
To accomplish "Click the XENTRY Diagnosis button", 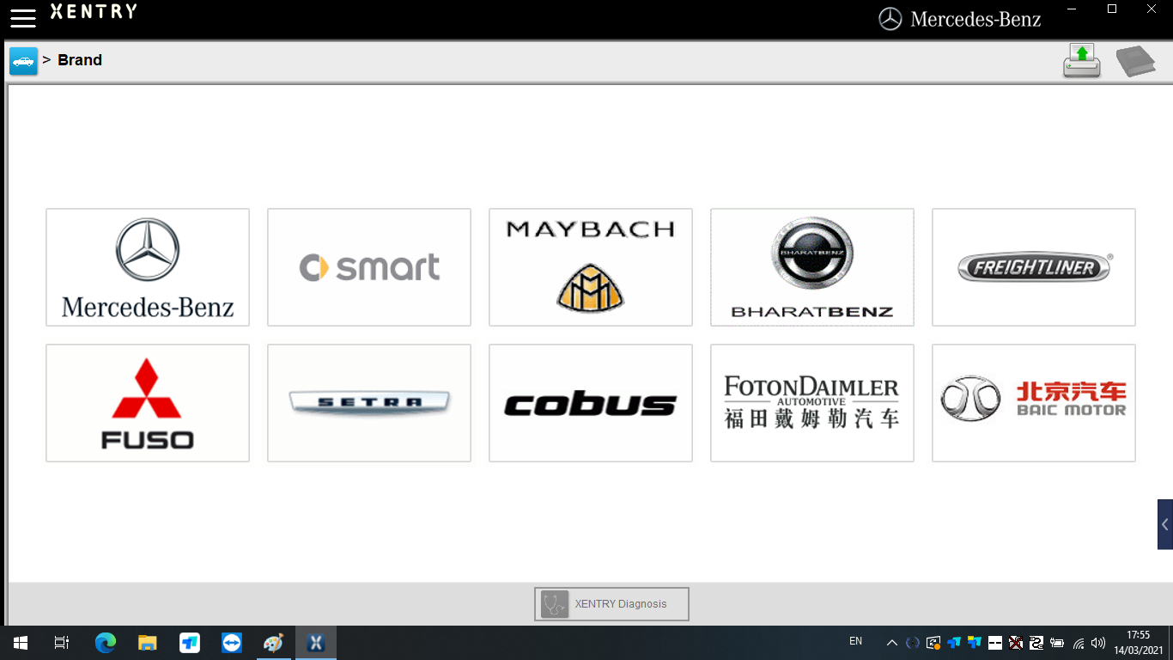I will (x=611, y=604).
